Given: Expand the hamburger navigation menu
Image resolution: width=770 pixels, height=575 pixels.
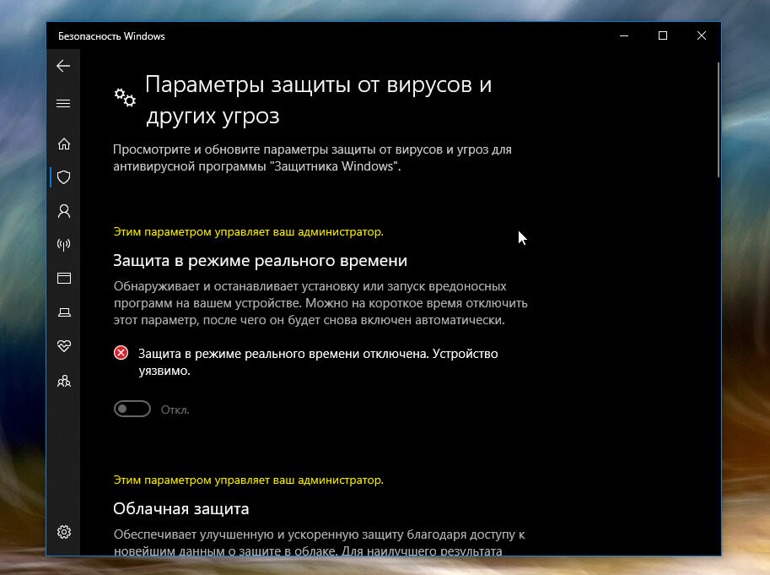Looking at the screenshot, I should coord(63,104).
